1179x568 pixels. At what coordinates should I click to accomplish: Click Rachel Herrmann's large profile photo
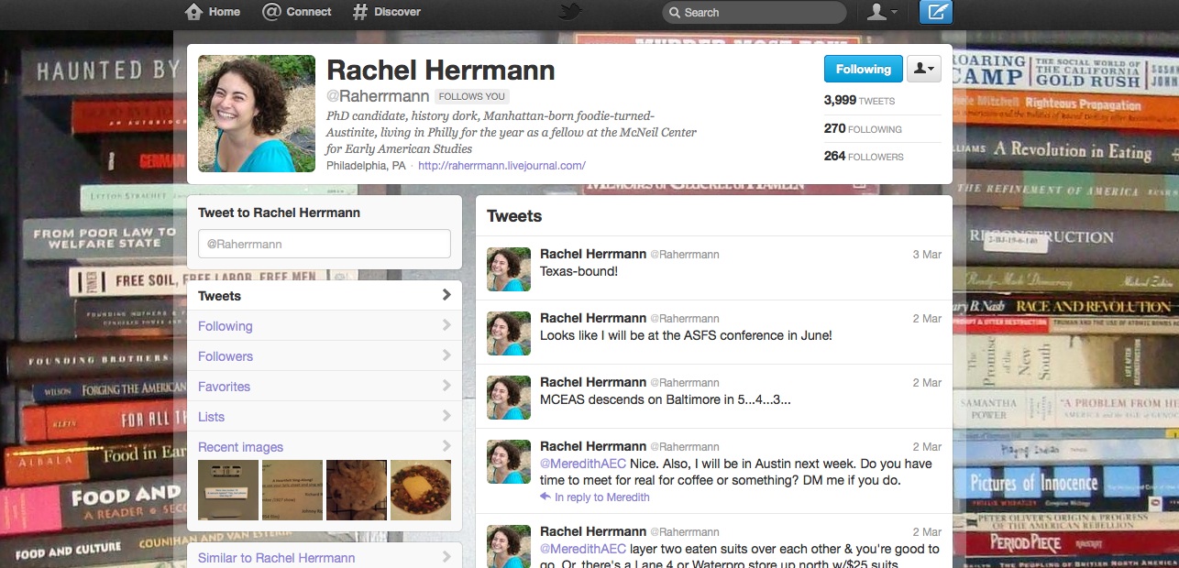(257, 114)
